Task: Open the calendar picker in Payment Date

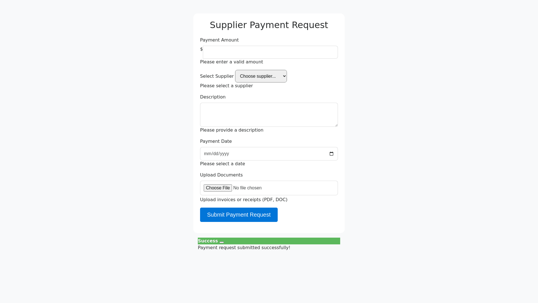Action: (x=331, y=154)
